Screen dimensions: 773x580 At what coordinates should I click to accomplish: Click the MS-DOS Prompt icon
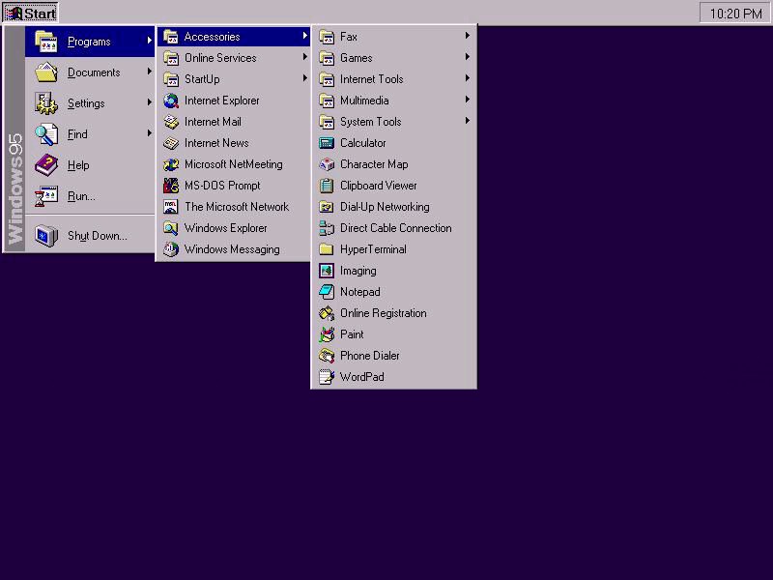pyautogui.click(x=171, y=186)
